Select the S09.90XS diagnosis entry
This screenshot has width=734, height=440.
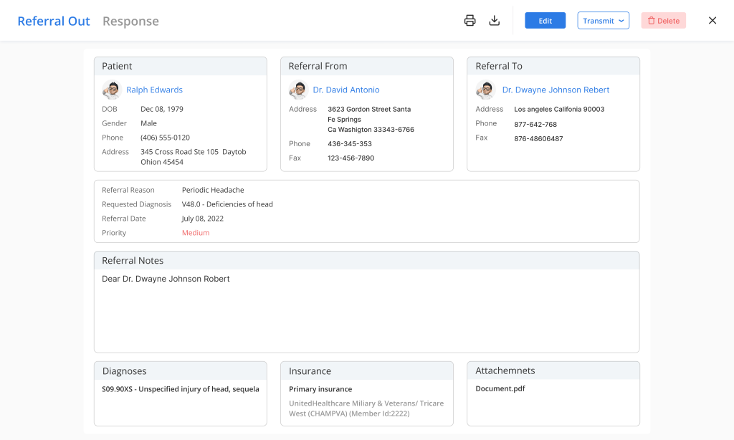180,389
